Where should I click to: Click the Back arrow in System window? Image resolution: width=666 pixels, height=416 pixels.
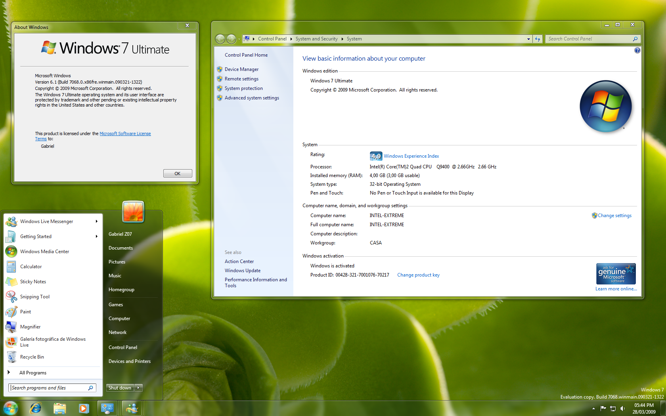[220, 39]
